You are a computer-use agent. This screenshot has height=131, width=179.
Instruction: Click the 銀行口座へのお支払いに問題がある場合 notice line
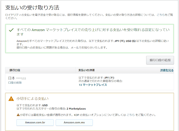(62, 48)
